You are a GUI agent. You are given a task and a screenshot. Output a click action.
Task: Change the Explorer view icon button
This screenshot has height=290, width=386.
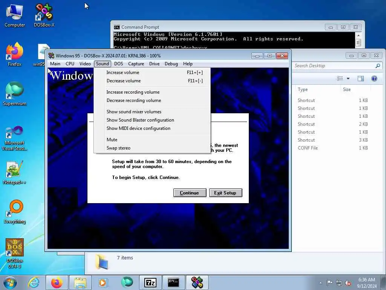(340, 79)
